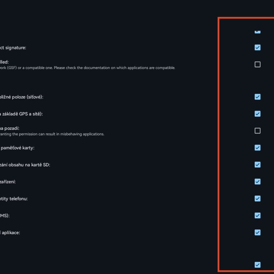Screen dimensions: 274x274
Task: Toggle the 'GPS a sítě' location checkbox
Action: [257, 114]
